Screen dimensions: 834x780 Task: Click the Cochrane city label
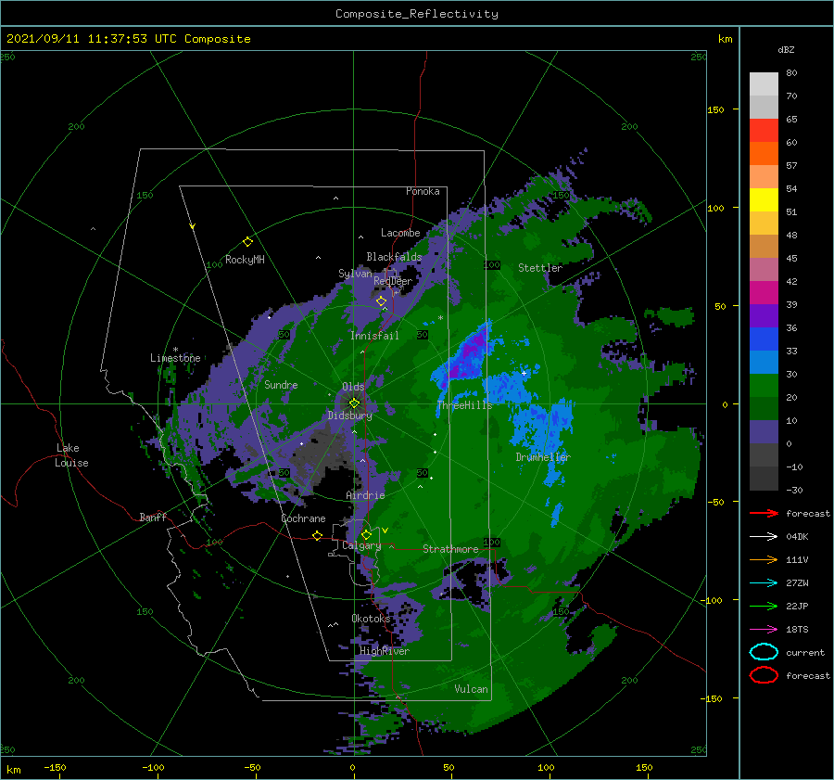[303, 518]
